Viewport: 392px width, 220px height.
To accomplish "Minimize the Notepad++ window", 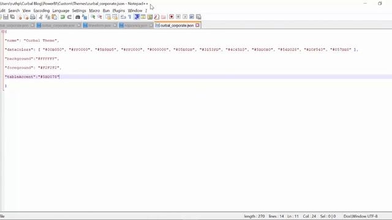I will pyautogui.click(x=365, y=4).
